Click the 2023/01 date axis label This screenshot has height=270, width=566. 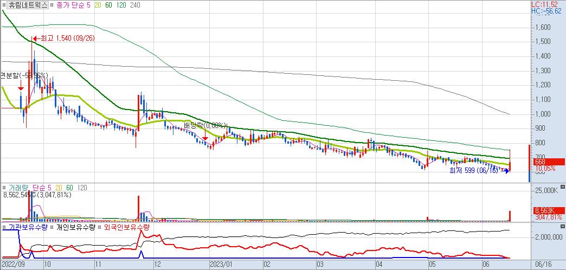pos(222,264)
